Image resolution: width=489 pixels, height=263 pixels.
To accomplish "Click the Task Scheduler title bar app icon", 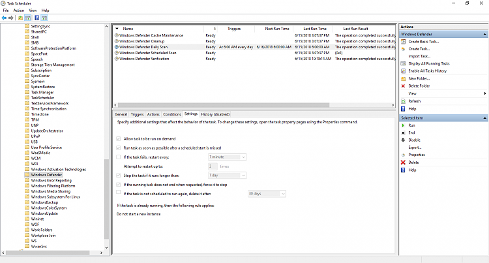I will pyautogui.click(x=3, y=3).
